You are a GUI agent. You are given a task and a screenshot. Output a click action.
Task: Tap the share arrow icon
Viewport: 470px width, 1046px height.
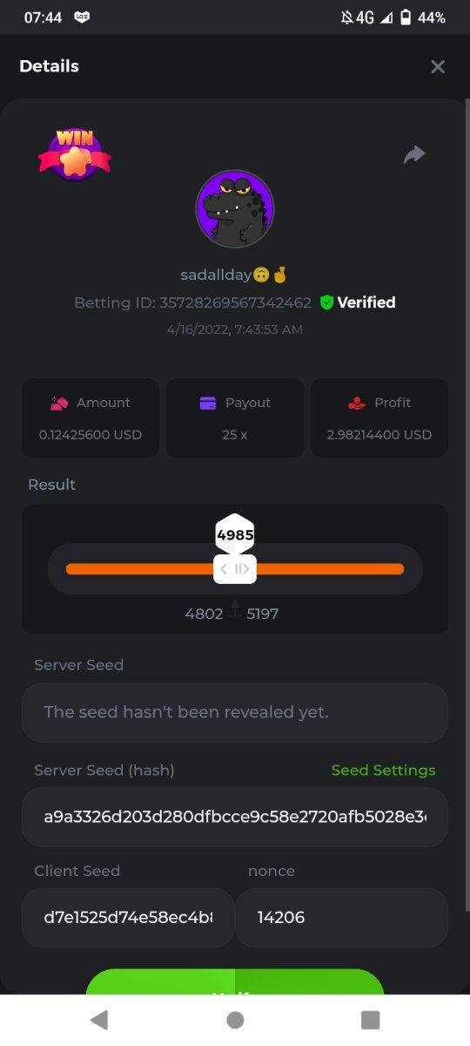[x=414, y=155]
